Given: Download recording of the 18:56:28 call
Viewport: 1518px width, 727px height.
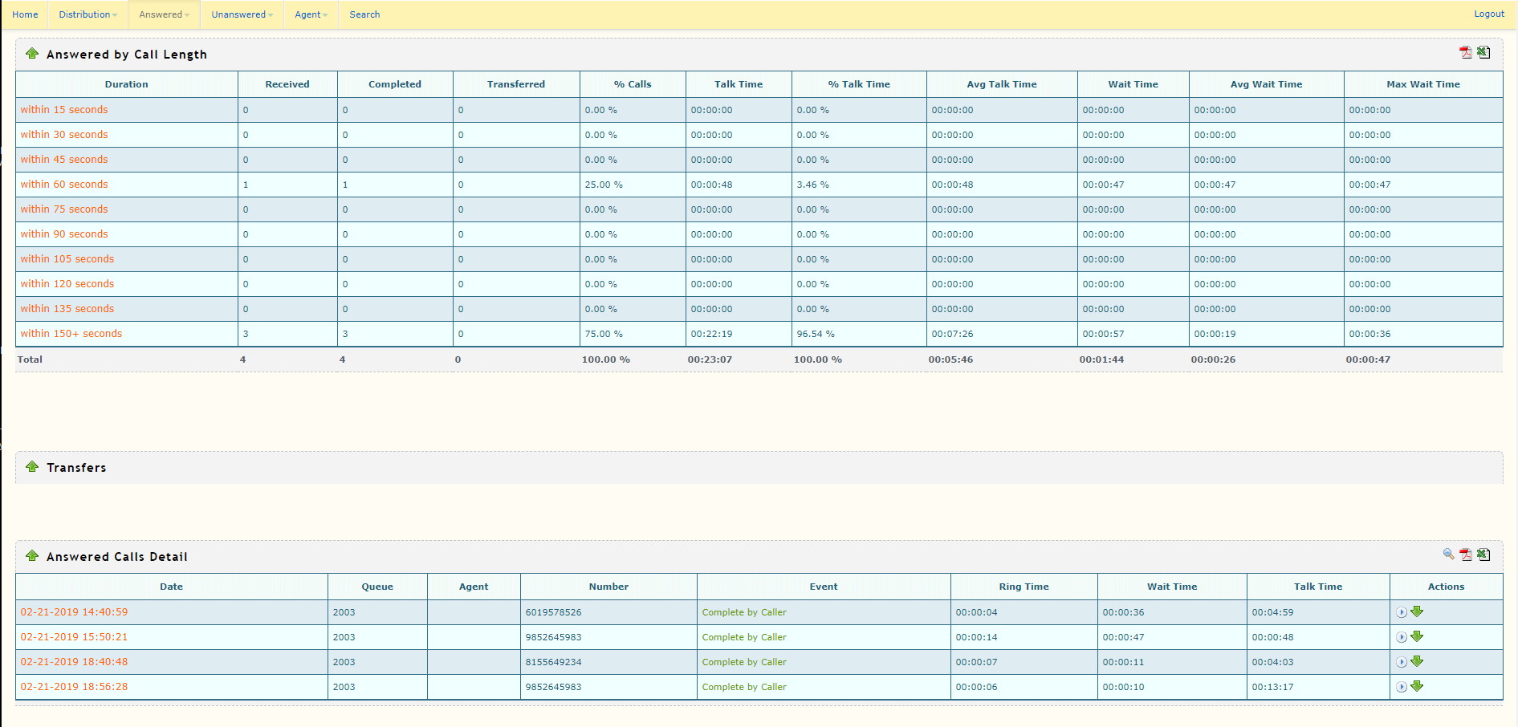Looking at the screenshot, I should (1417, 686).
